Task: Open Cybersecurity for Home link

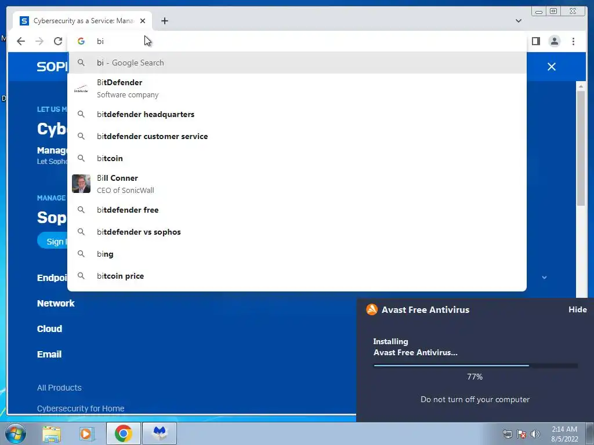Action: (81, 408)
